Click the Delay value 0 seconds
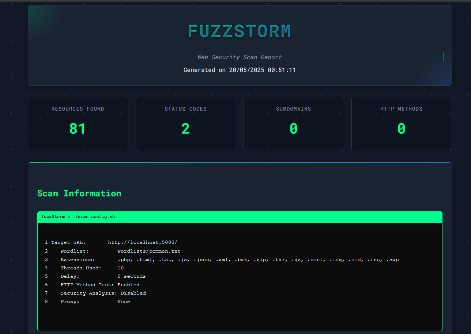 132,276
